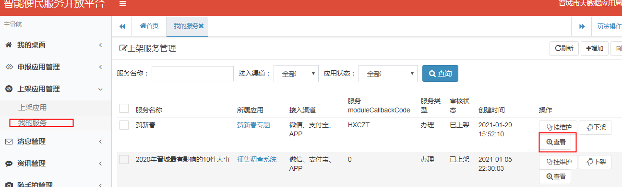Screen dimensions: 622x187
Task: Expand 申报应用管理 sidebar menu
Action: pos(56,67)
